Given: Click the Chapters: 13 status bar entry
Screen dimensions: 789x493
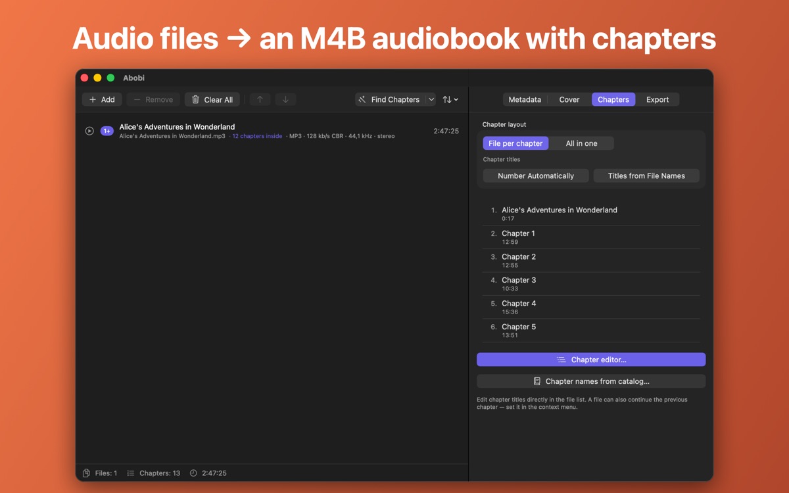Looking at the screenshot, I should click(153, 473).
